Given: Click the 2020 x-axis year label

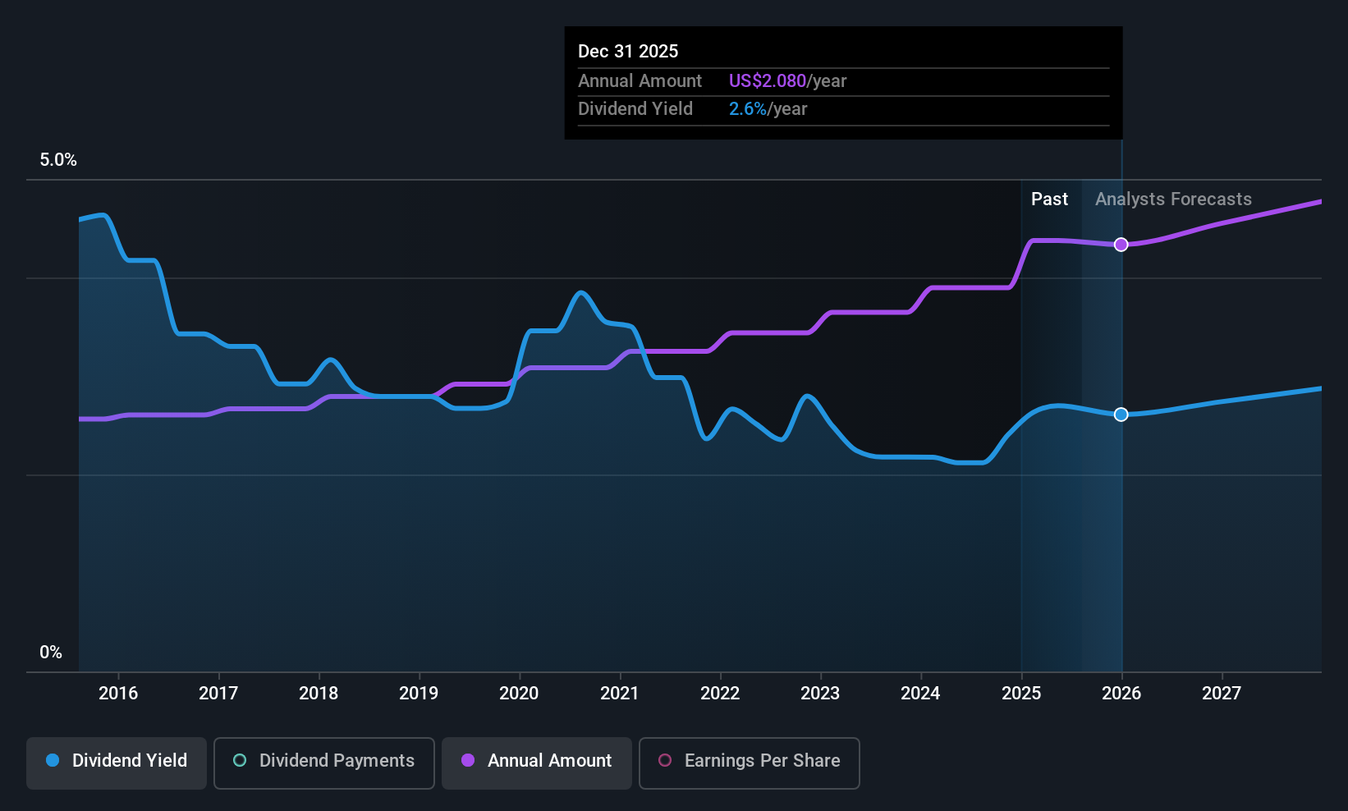Looking at the screenshot, I should [519, 693].
